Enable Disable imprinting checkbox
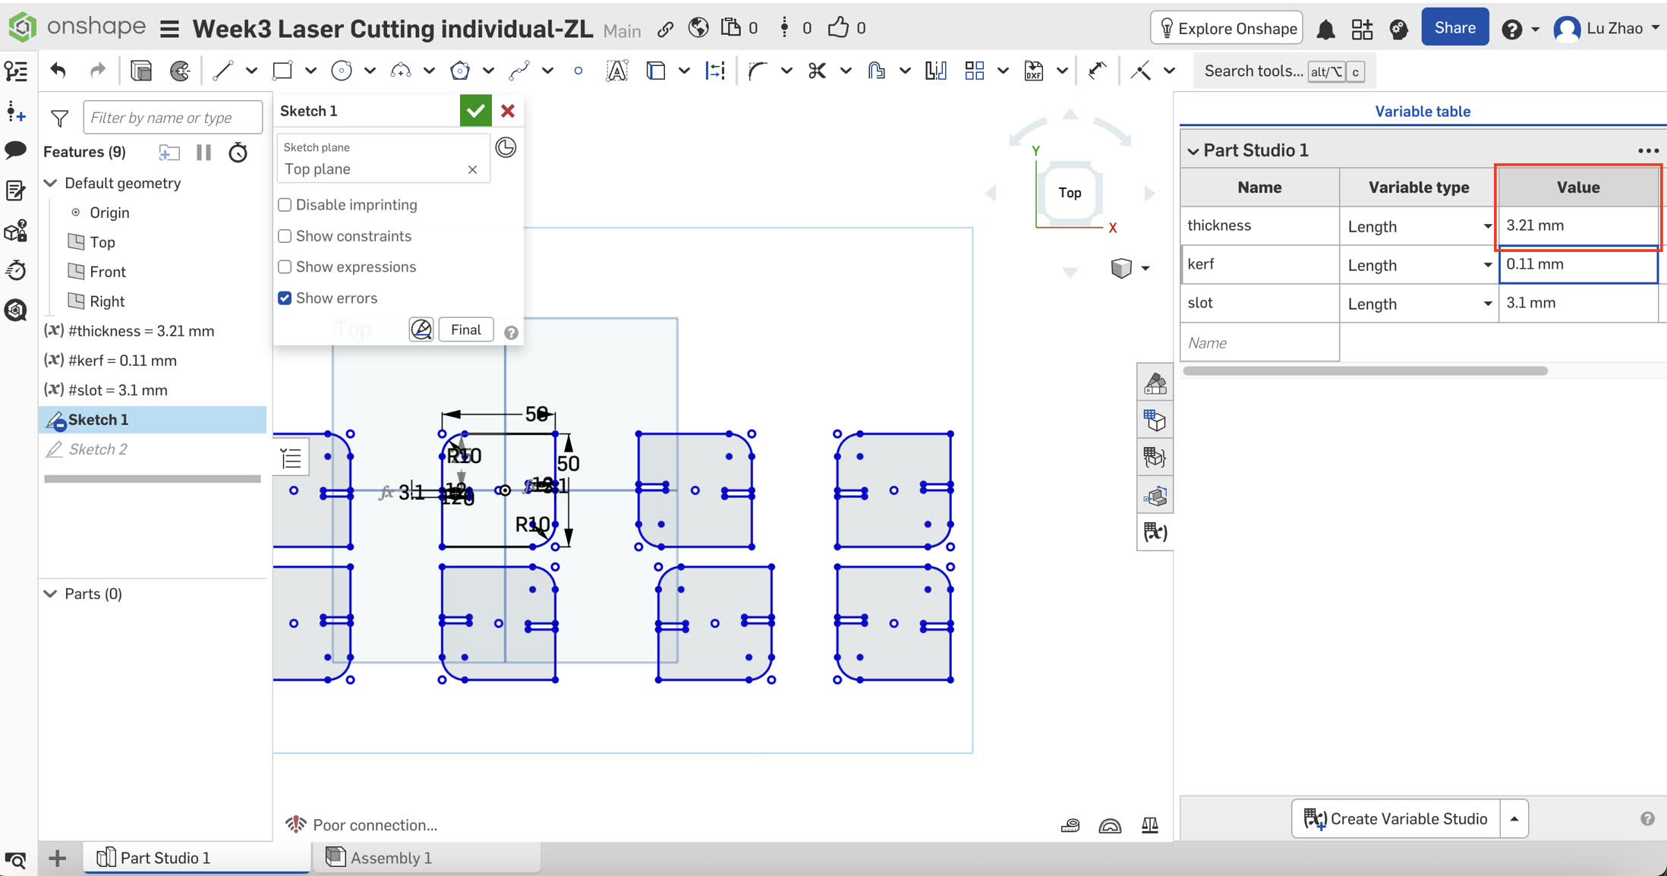The height and width of the screenshot is (876, 1667). pyautogui.click(x=285, y=205)
